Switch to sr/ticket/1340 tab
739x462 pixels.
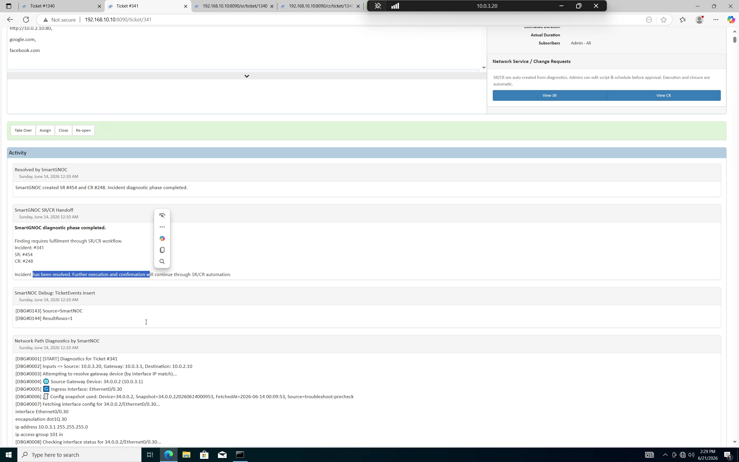tap(234, 6)
